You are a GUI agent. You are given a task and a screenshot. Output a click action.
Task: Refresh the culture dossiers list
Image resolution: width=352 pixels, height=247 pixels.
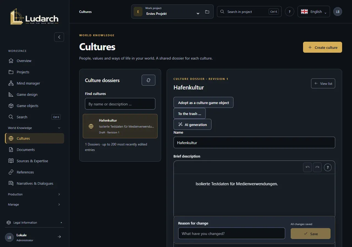pyautogui.click(x=148, y=80)
